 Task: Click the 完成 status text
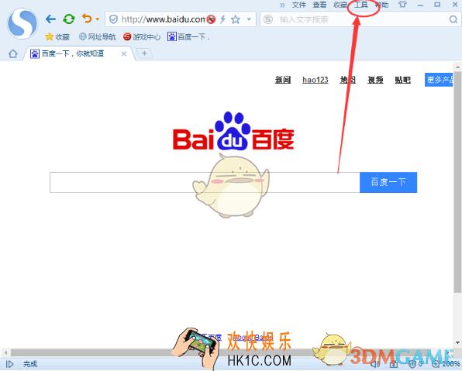[x=30, y=364]
